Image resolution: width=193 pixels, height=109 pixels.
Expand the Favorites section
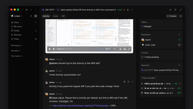16,51
